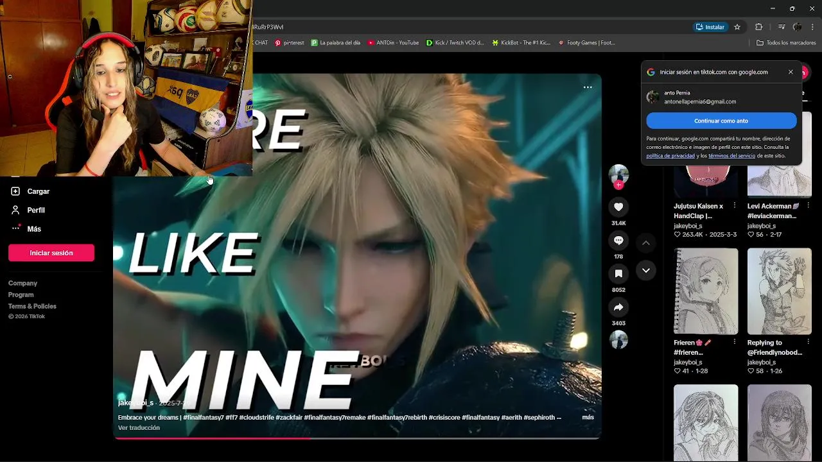822x462 pixels.
Task: Open the media control icon in Chrome toolbar
Action: click(x=781, y=27)
